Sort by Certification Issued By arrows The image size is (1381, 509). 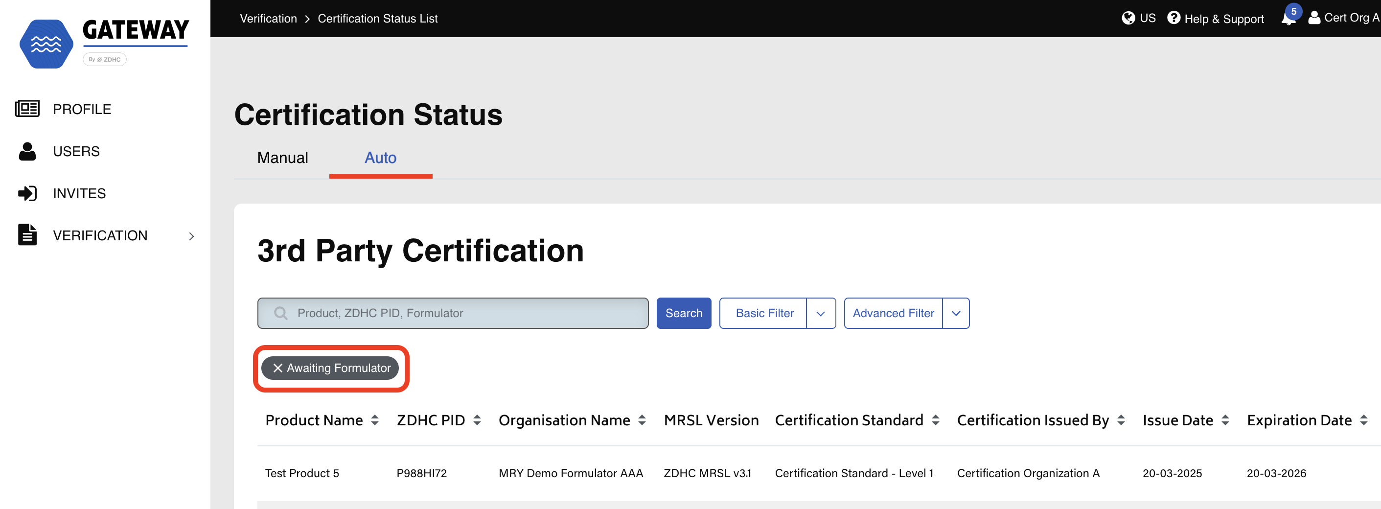1121,420
